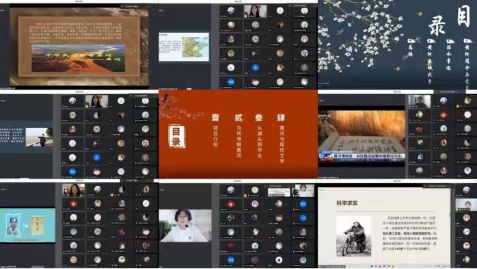Viewport: 477px width, 269px height.
Task: Select the large speaker video of woman in white
Action: click(185, 226)
